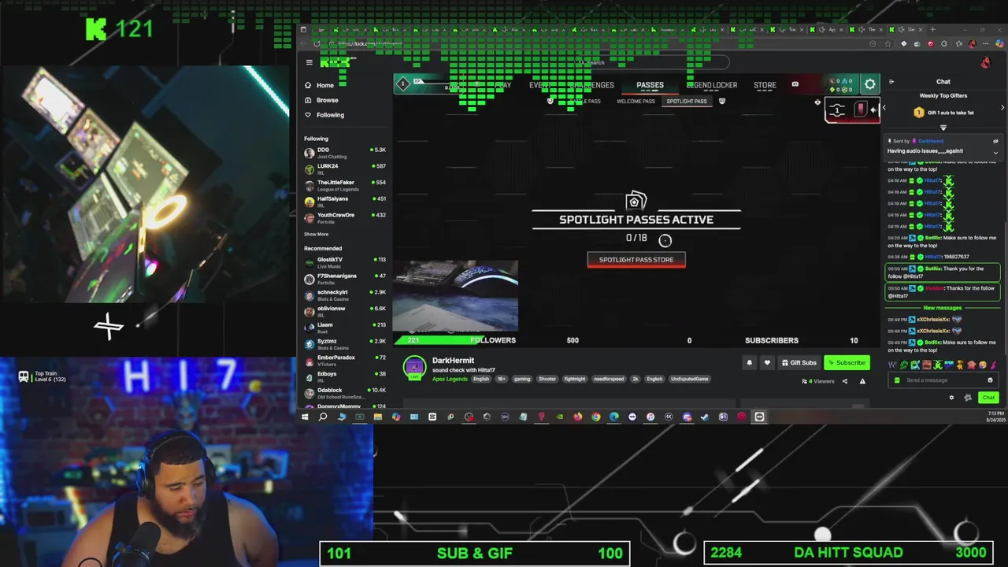The image size is (1008, 567).
Task: Show next Weekly Top Gifters entry
Action: (x=1002, y=108)
